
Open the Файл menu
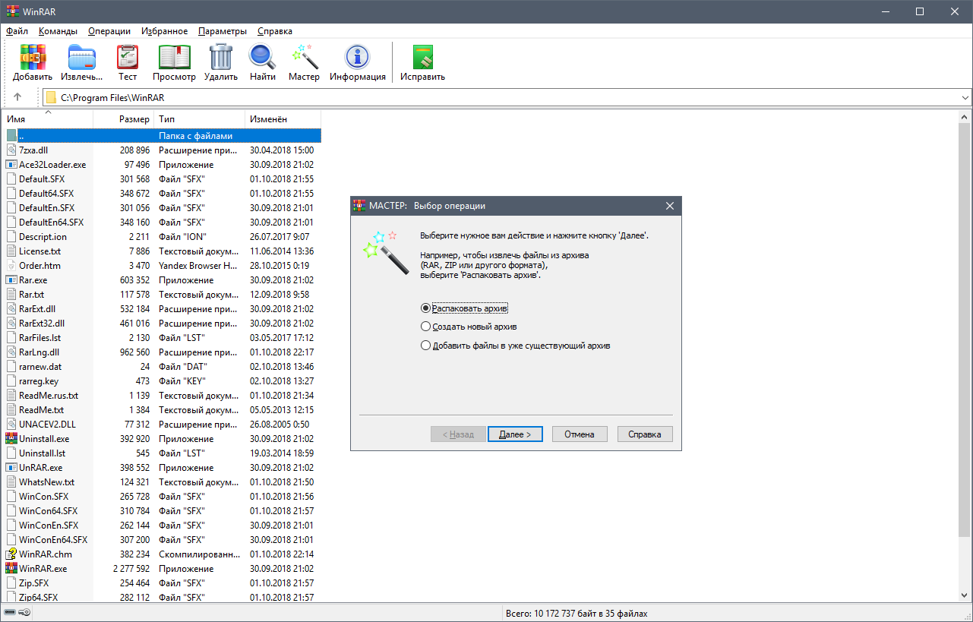tap(17, 31)
